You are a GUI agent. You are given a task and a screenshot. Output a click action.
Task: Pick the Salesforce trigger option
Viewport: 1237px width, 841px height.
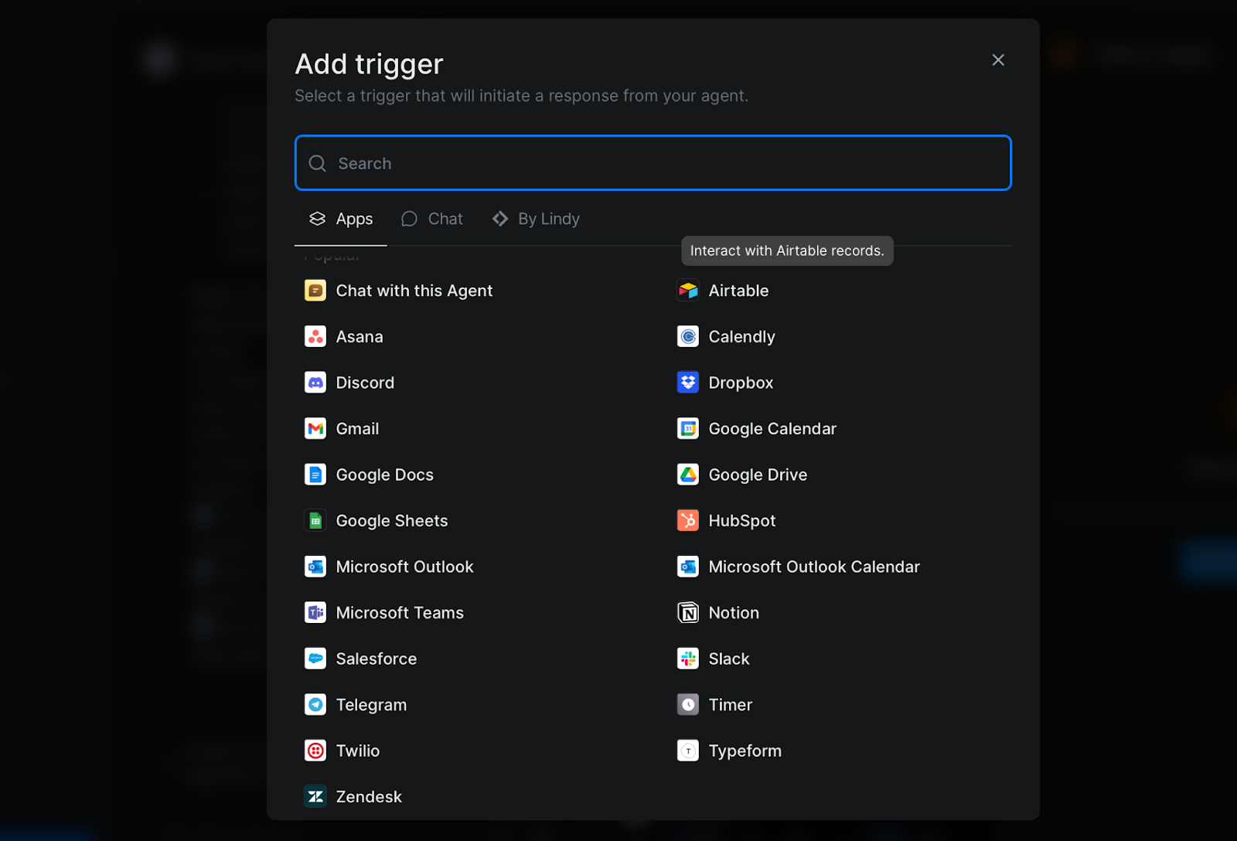pyautogui.click(x=376, y=659)
